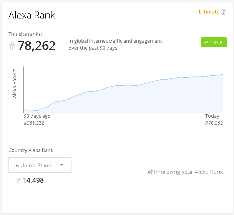234x215 pixels.
Task: Click the gray hash symbol before 78,262
Action: coord(12,46)
